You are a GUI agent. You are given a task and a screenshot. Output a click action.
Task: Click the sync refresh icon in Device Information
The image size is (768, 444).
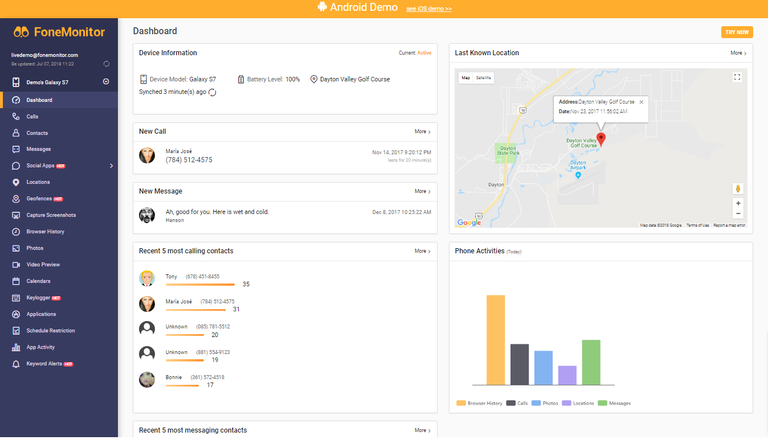(213, 92)
